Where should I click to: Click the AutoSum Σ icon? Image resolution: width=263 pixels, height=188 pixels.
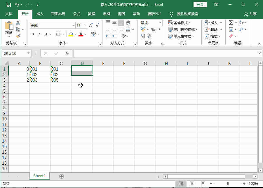[x=231, y=22]
